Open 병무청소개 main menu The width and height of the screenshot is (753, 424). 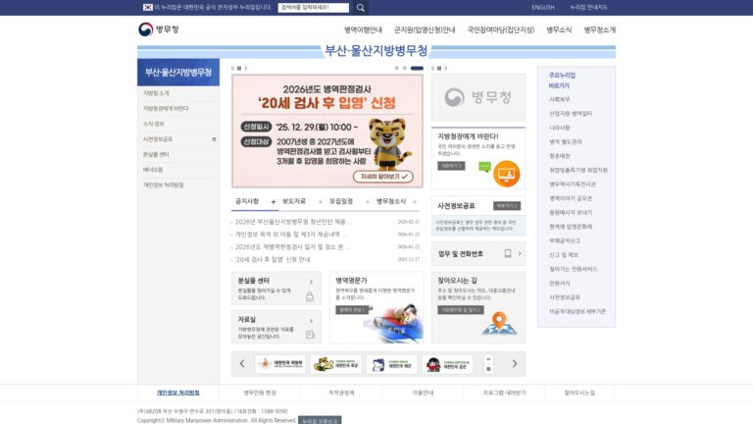(x=600, y=29)
